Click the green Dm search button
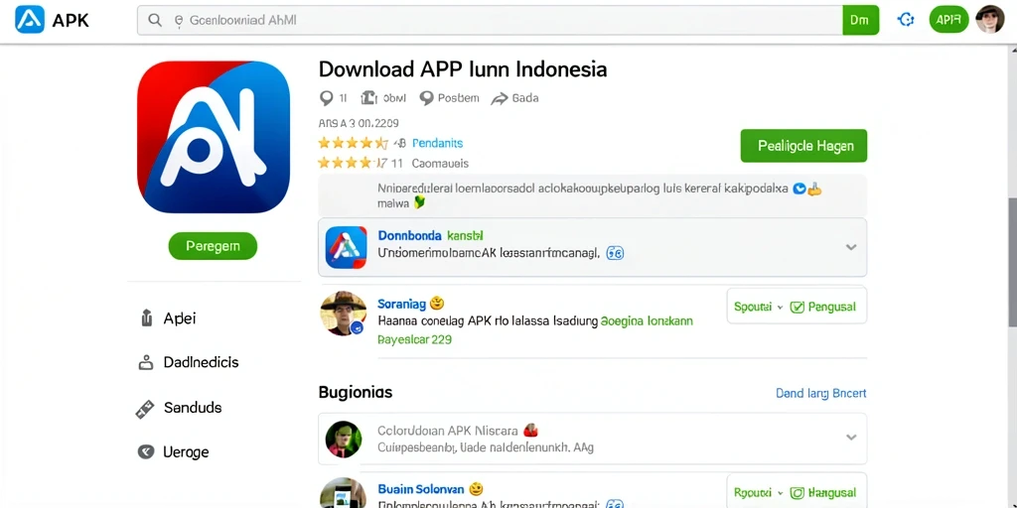Viewport: 1017px width, 508px height. 860,20
